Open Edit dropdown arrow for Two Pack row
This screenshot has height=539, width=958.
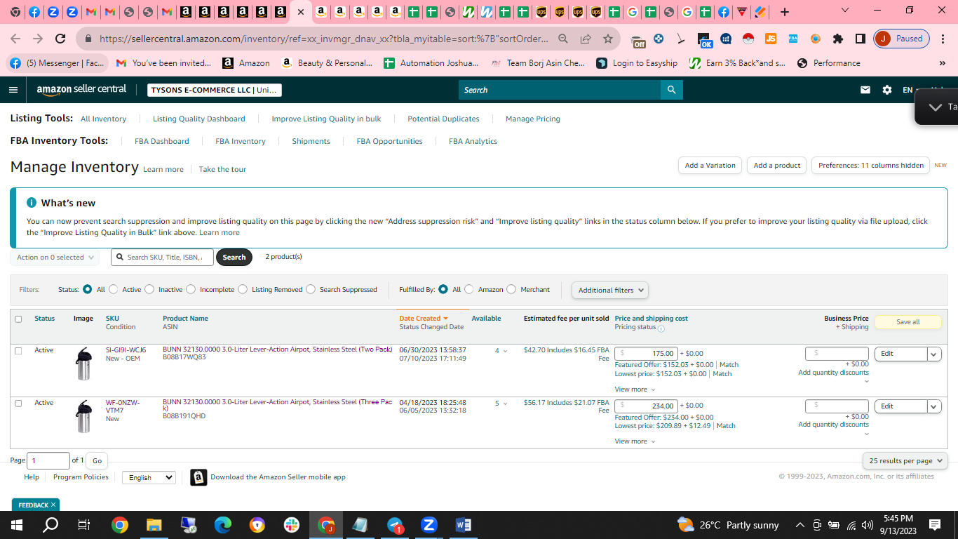tap(934, 354)
